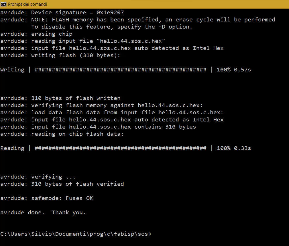Click the 'safemode: Fuses OK' line

point(47,198)
